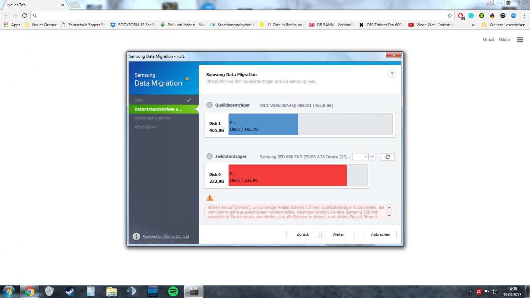Viewport: 530px width, 298px height.
Task: Open the Weitere Lesezeichen folder
Action: coord(503,25)
